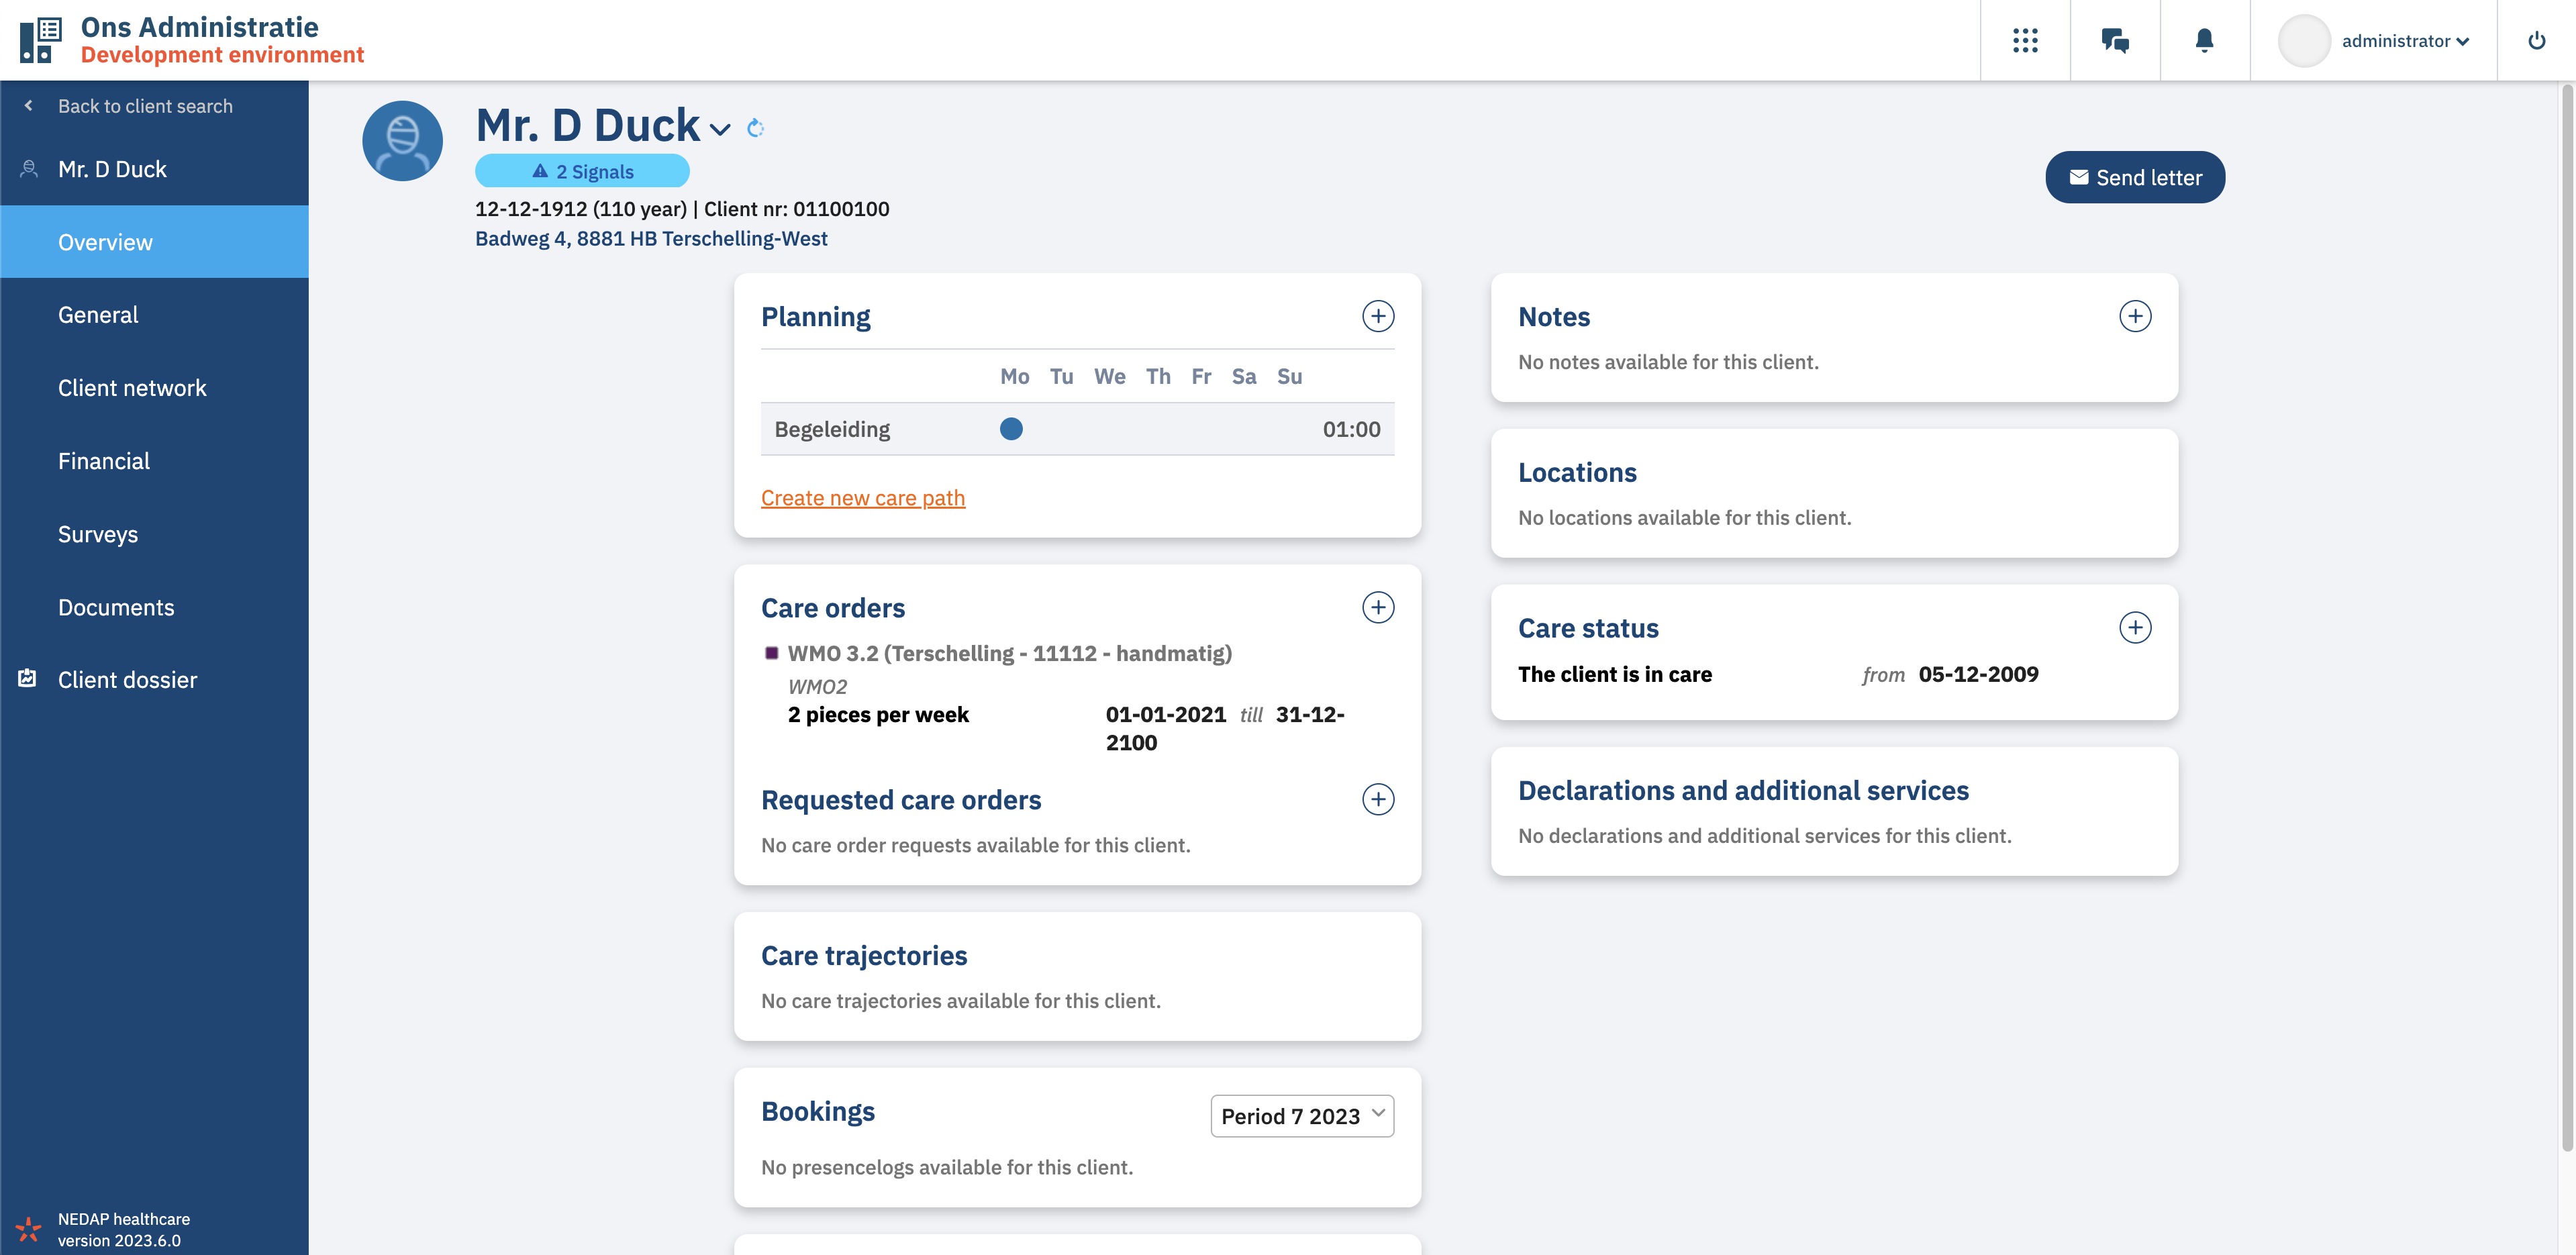
Task: Click Back to client search link
Action: click(145, 106)
